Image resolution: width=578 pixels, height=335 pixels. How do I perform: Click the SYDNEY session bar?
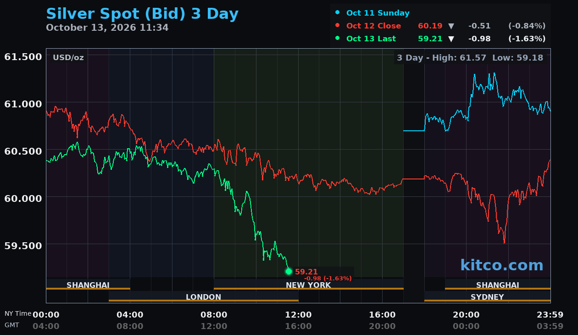[487, 296]
